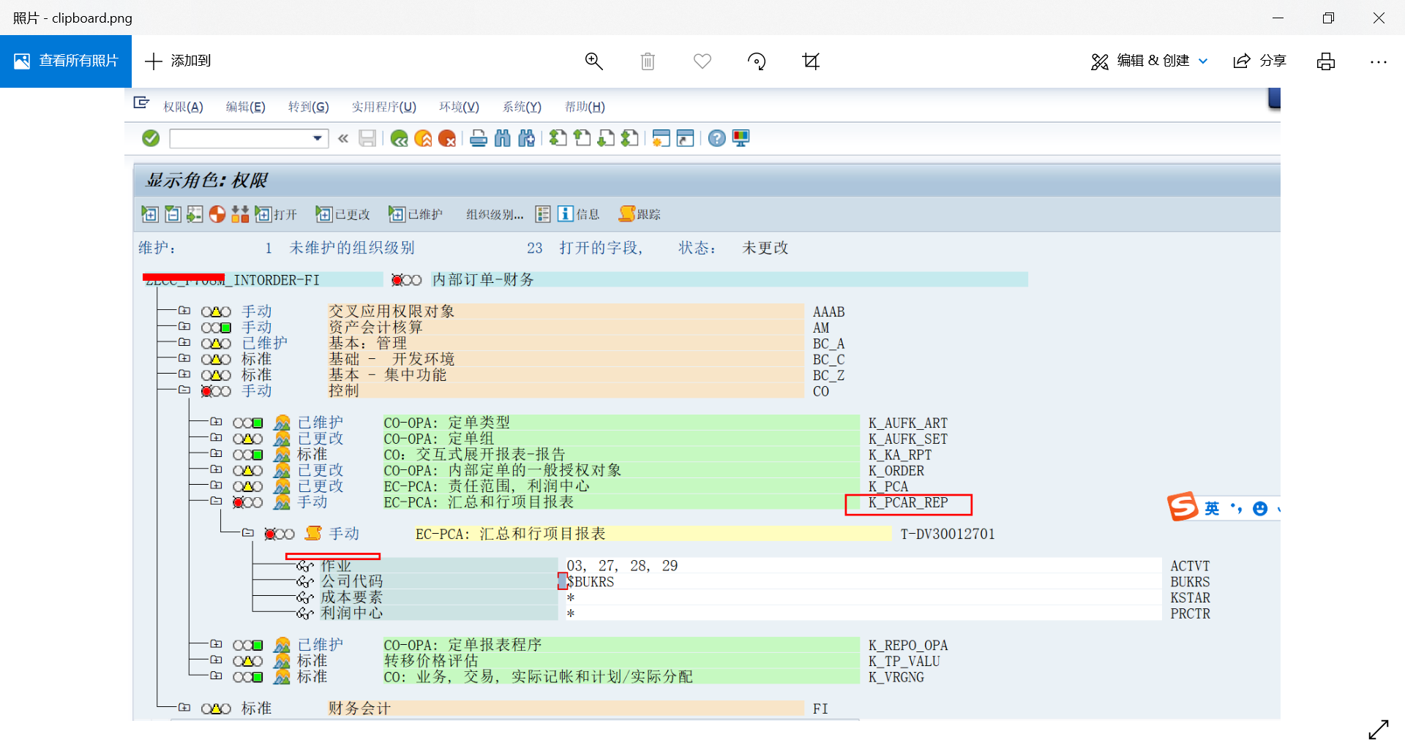Click the customize local layout monitor icon
1405x756 pixels.
click(741, 138)
